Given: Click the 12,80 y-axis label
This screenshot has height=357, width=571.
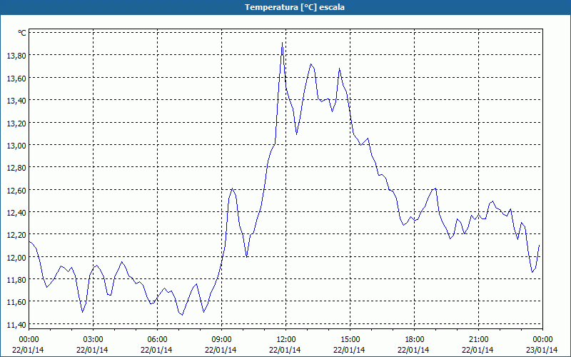Looking at the screenshot, I should coord(16,168).
